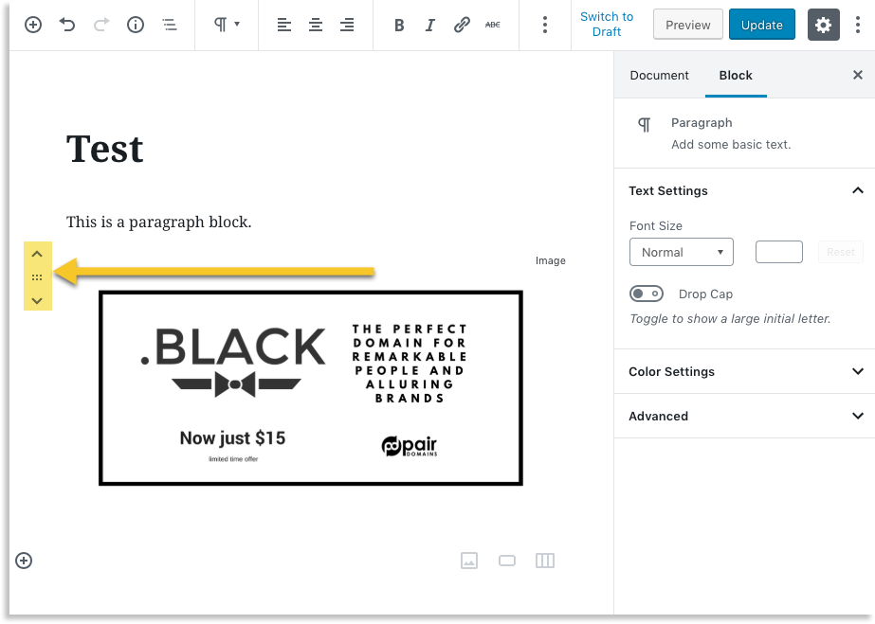Select the Block tab
This screenshot has width=875, height=624.
pos(736,75)
